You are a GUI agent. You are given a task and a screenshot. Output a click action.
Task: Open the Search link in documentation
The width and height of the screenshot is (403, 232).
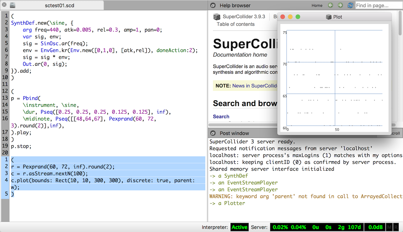pyautogui.click(x=221, y=117)
